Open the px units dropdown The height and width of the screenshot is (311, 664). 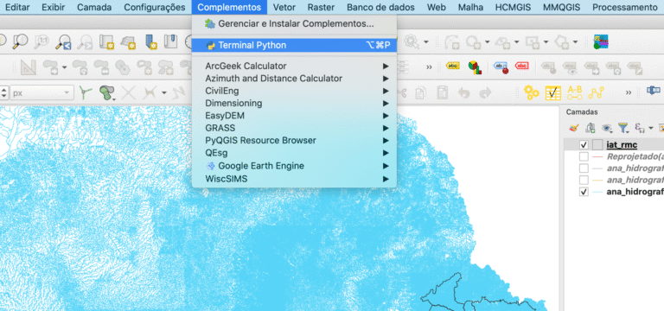(41, 92)
